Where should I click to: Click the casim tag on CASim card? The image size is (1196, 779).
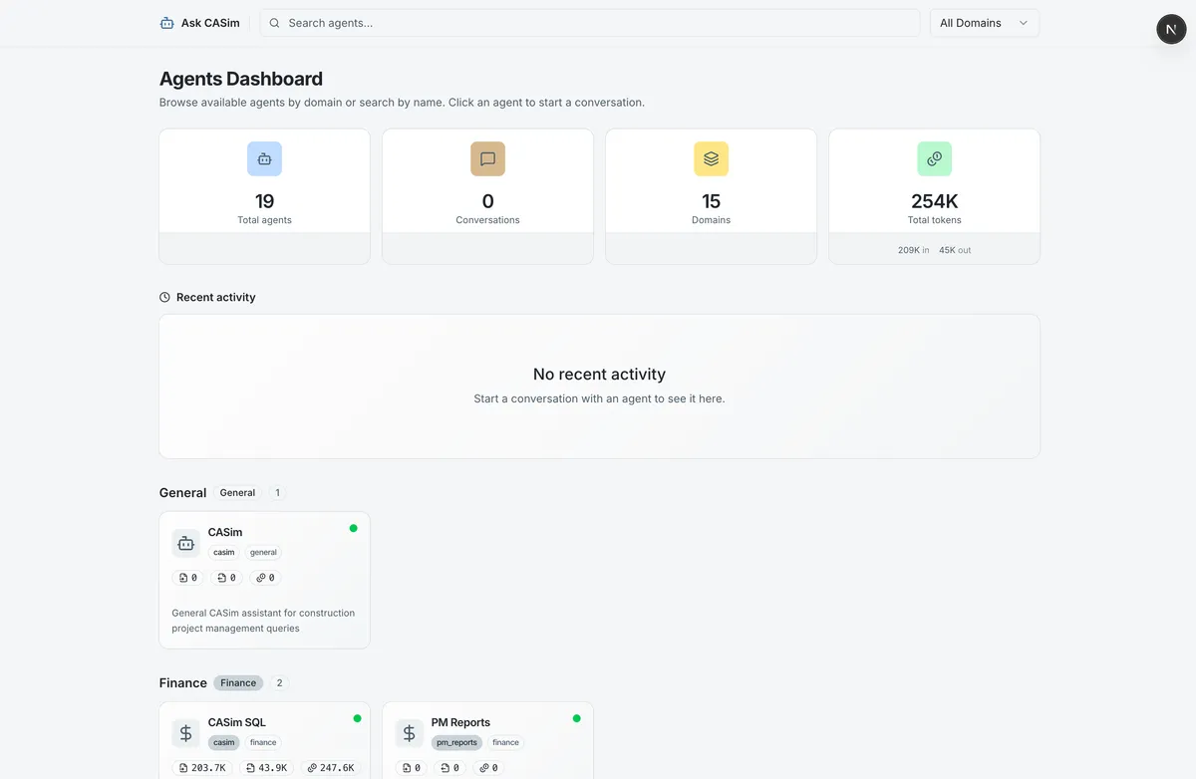(224, 552)
